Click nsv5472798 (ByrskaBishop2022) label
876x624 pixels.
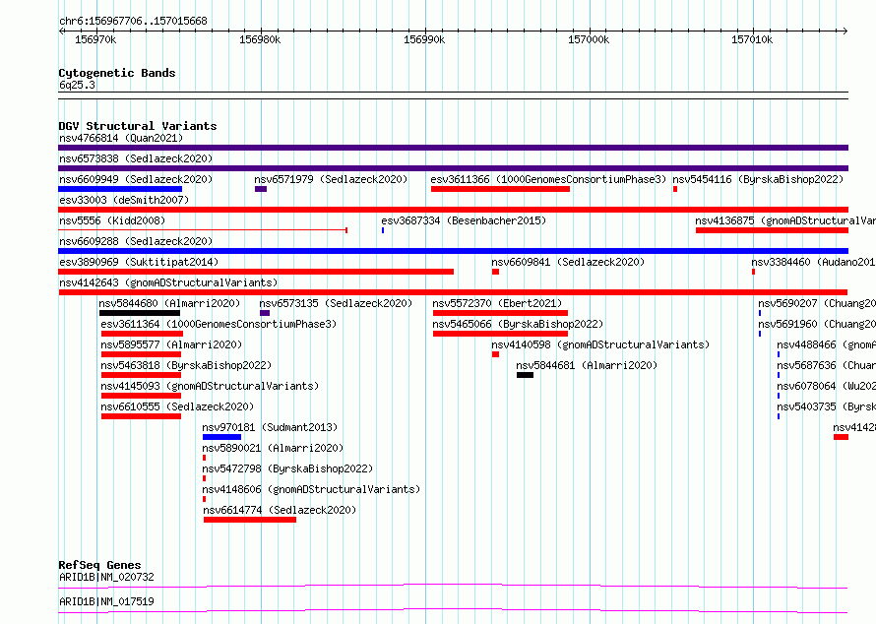(x=287, y=468)
